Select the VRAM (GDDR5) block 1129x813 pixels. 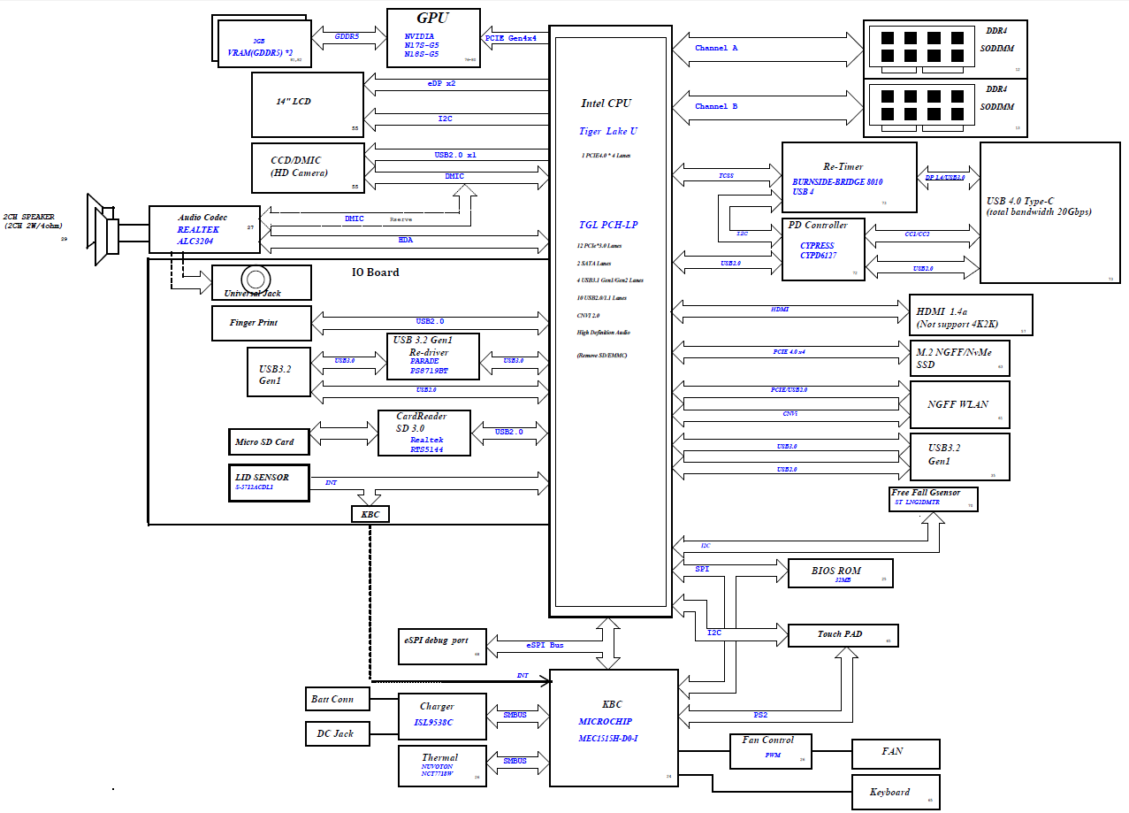pyautogui.click(x=262, y=41)
